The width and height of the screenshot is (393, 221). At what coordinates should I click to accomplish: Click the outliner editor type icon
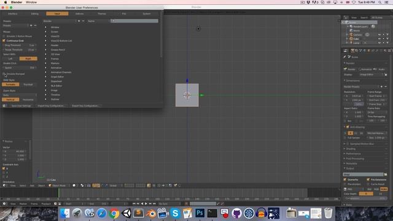tap(346, 18)
